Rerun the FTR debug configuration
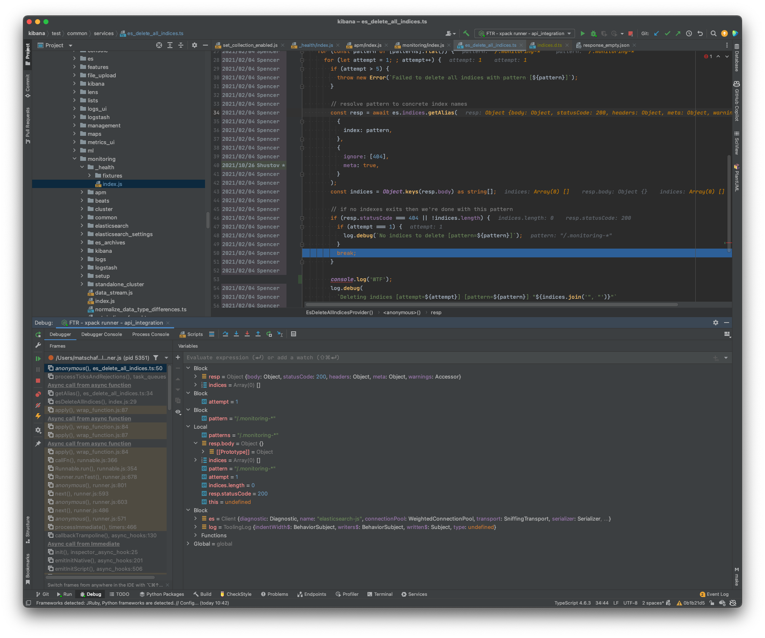Image resolution: width=765 pixels, height=638 pixels. click(x=38, y=334)
